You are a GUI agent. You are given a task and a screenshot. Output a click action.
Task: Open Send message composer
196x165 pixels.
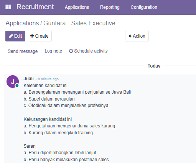[x=23, y=51]
